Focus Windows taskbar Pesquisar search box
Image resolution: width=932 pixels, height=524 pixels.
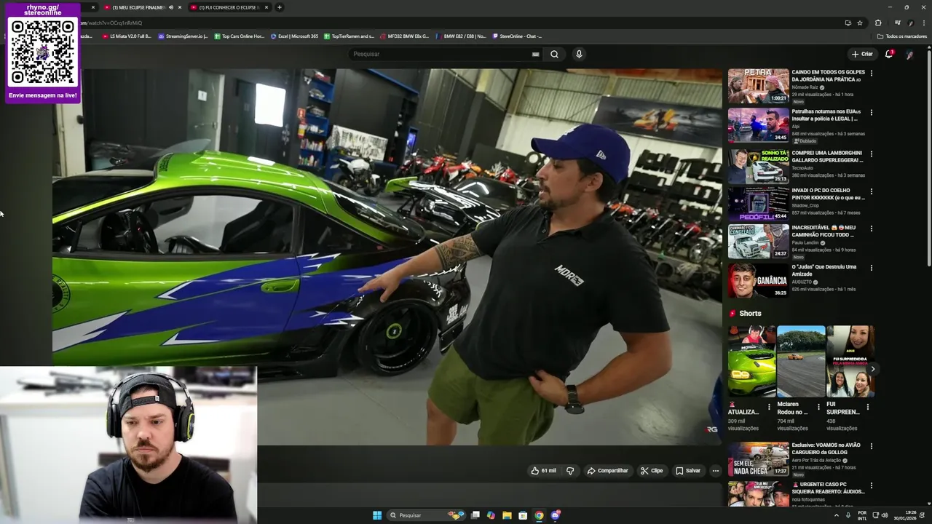[x=427, y=515]
